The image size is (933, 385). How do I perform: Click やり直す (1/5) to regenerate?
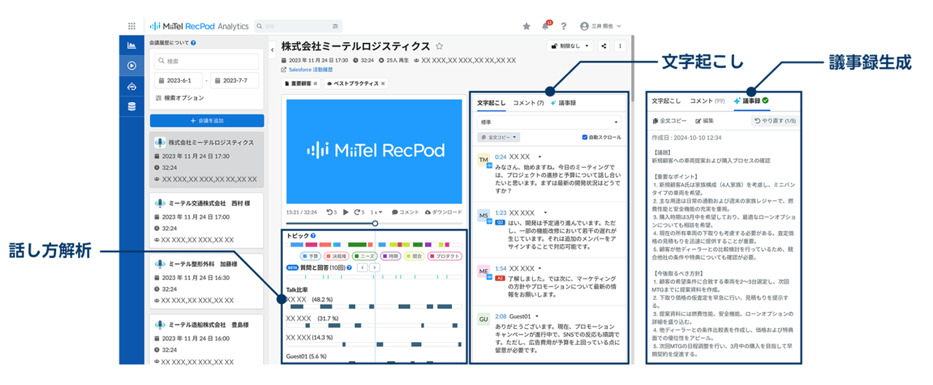(775, 121)
